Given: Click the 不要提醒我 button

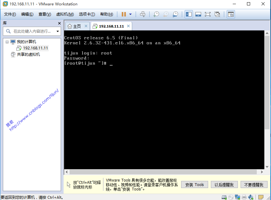Looking at the screenshot, I should pyautogui.click(x=254, y=184).
